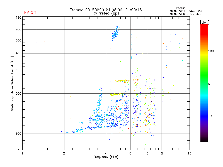Click the '600' height tick label
Image resolution: width=223 pixels, height=167 pixels.
18,30
